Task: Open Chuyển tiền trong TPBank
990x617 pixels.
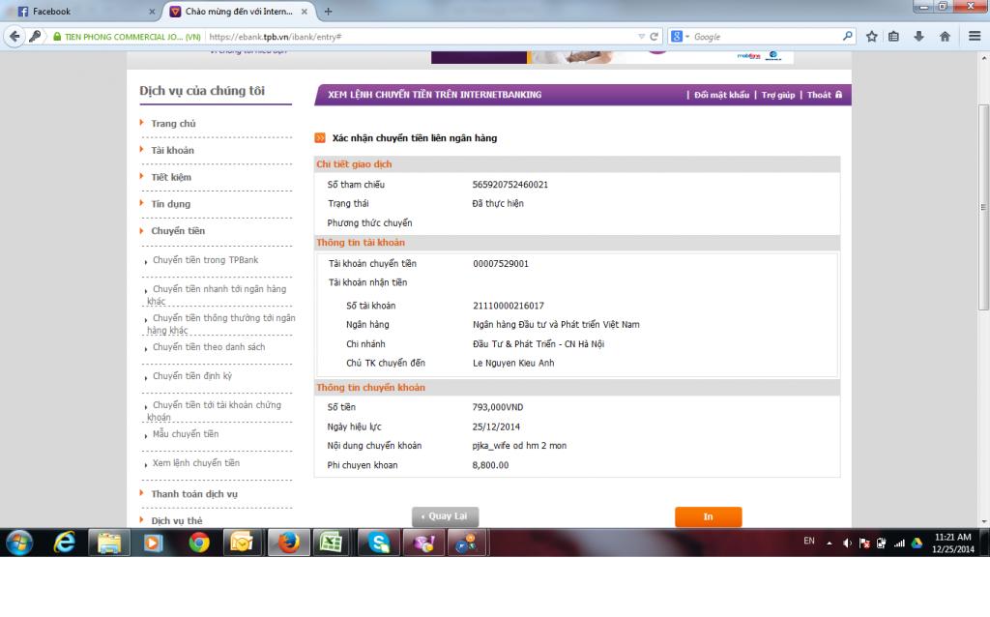Action: 205,260
